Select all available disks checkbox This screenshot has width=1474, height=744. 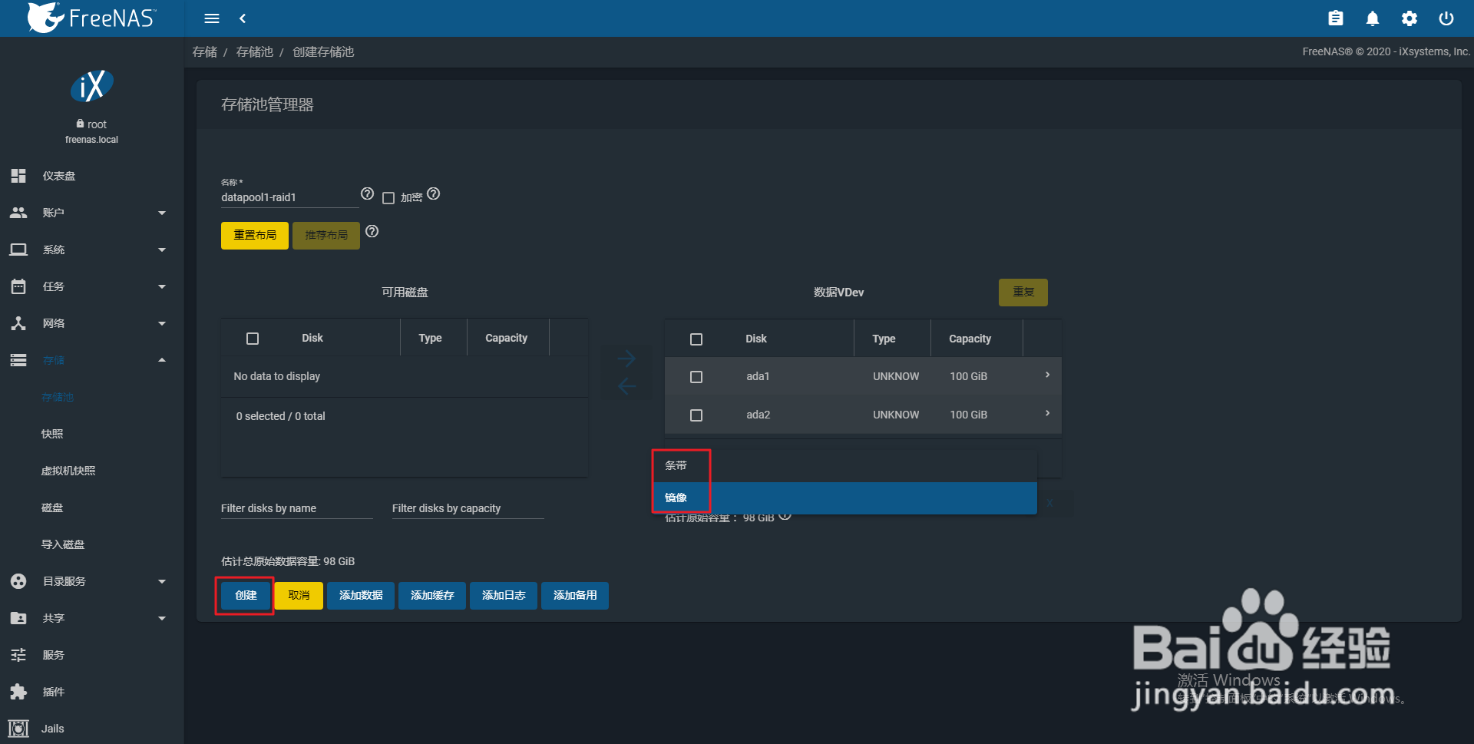(x=253, y=339)
